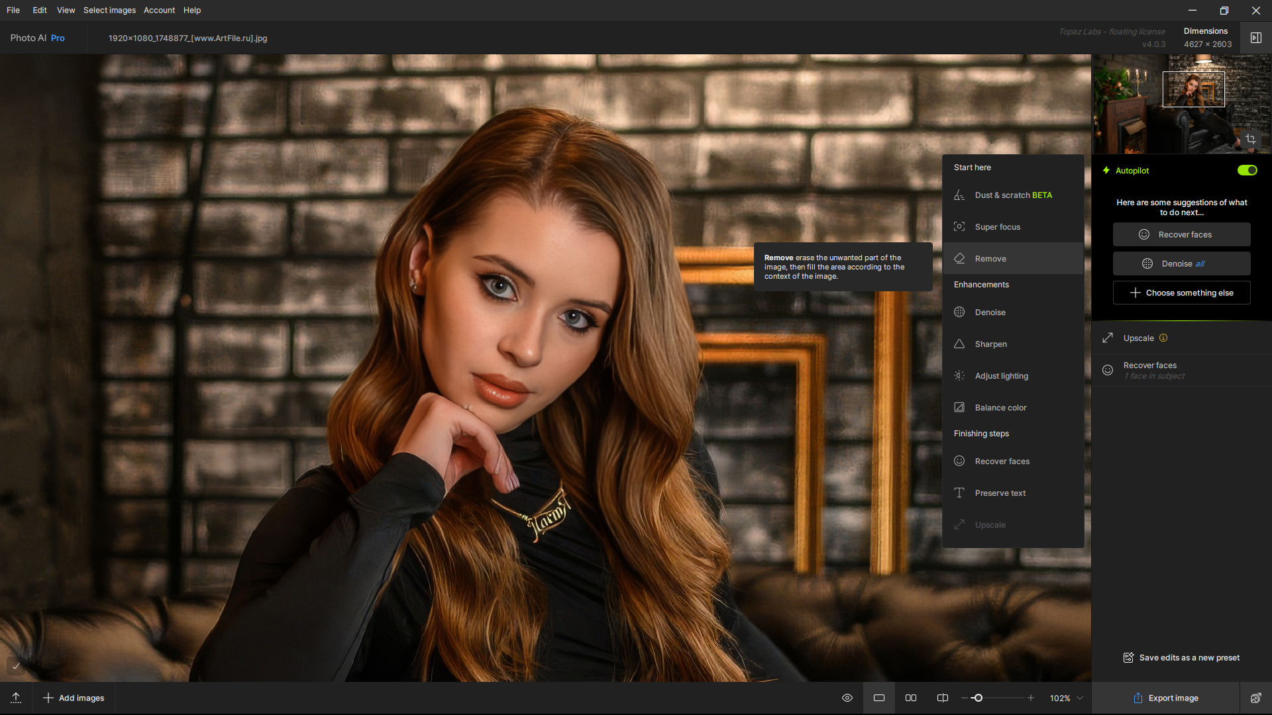Click the Preserve text T icon

point(959,493)
